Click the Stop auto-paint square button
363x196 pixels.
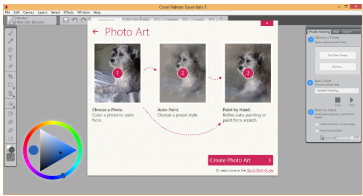pyautogui.click(x=338, y=100)
